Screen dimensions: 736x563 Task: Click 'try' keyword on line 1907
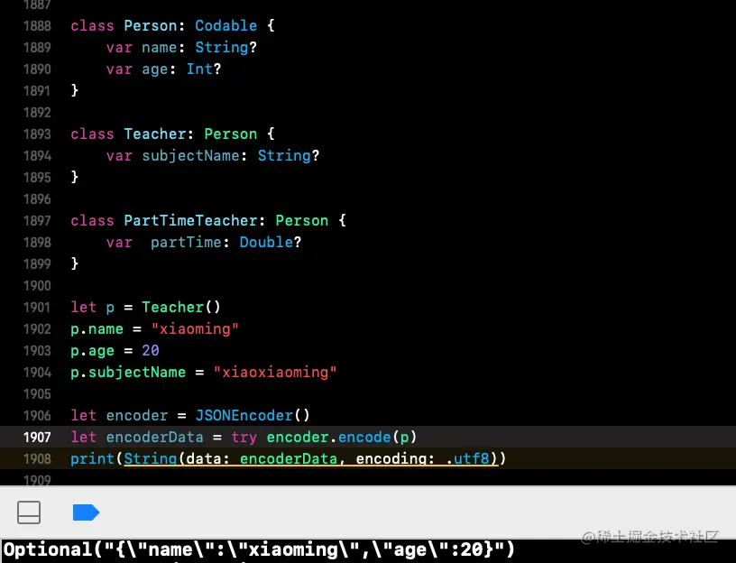click(244, 438)
